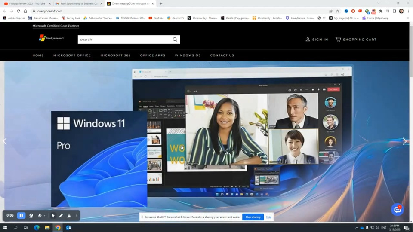This screenshot has height=232, width=413.
Task: Open Home Clipchamp bookmark
Action: [x=375, y=18]
